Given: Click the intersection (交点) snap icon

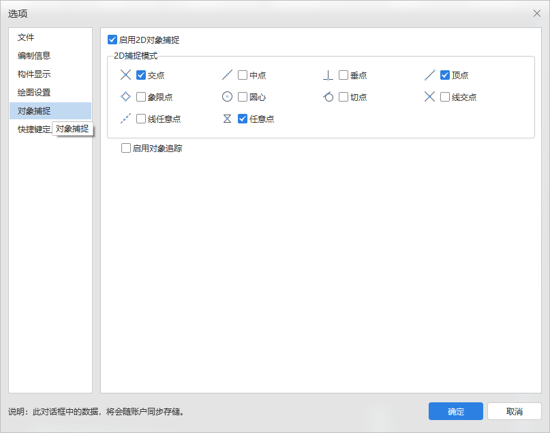Looking at the screenshot, I should click(x=125, y=75).
